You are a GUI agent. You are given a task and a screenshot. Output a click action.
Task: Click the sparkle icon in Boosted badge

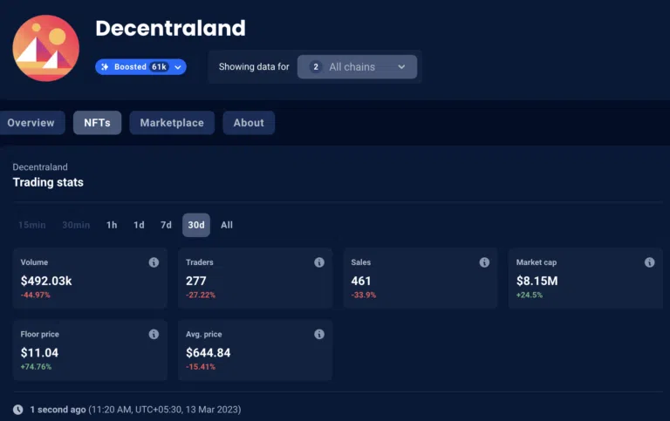106,67
